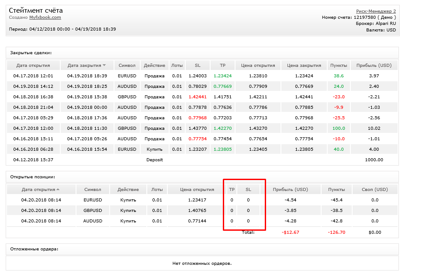
Task: Select the green TP value 1.23424
Action: (x=222, y=76)
